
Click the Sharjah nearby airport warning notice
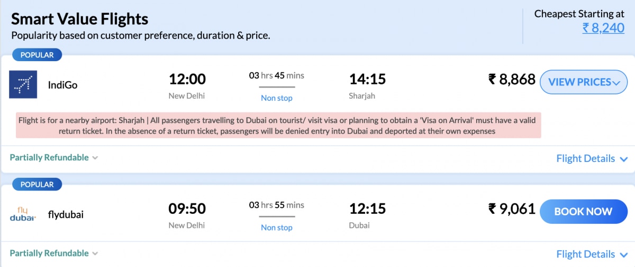278,126
